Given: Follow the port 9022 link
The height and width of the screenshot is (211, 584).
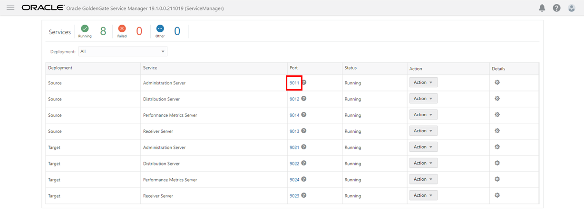Looking at the screenshot, I should tap(294, 164).
